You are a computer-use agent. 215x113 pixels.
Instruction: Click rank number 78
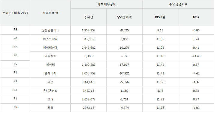(x=15, y=38)
